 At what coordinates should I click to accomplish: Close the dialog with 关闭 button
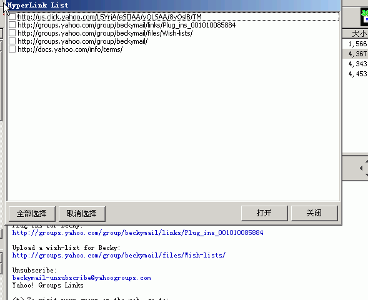click(314, 213)
